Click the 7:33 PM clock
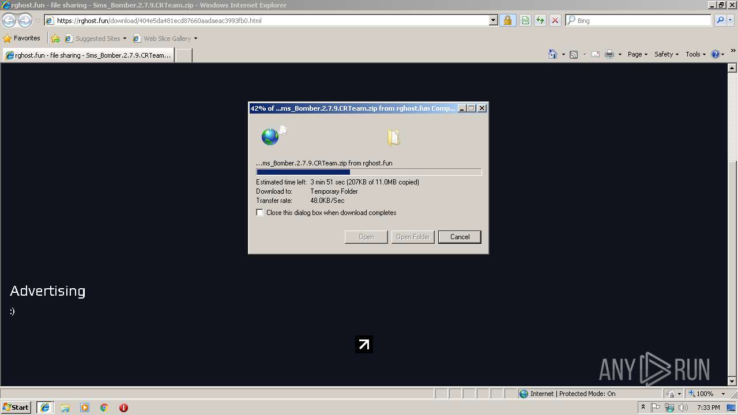The width and height of the screenshot is (738, 415). [x=709, y=408]
